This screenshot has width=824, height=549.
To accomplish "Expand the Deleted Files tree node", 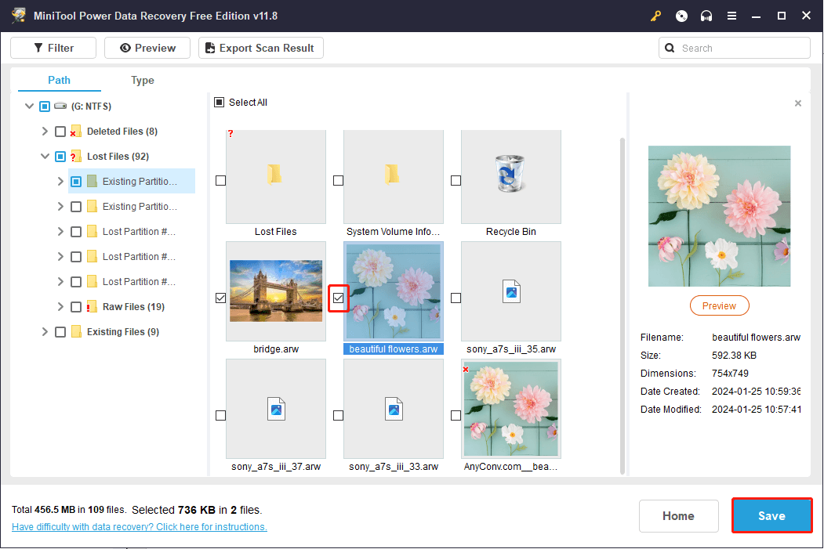I will point(45,132).
